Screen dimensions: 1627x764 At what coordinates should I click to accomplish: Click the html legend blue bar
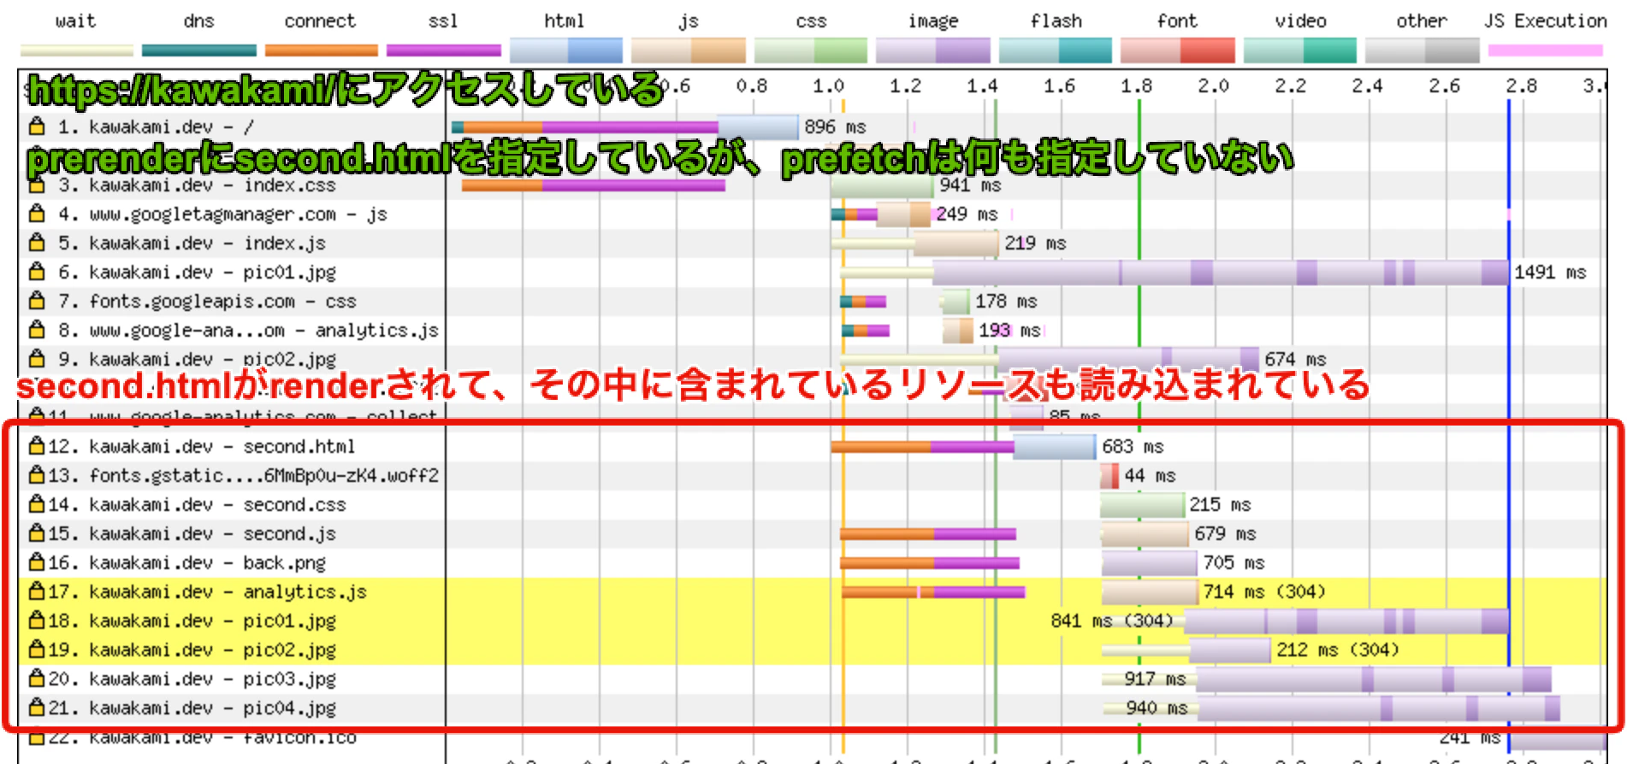(x=566, y=50)
